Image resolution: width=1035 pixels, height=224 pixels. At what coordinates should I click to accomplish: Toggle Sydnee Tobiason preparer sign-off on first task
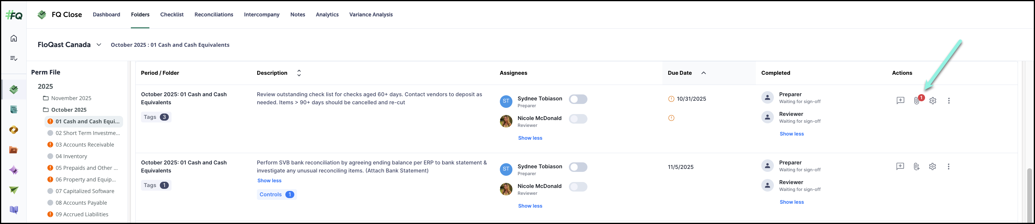578,99
